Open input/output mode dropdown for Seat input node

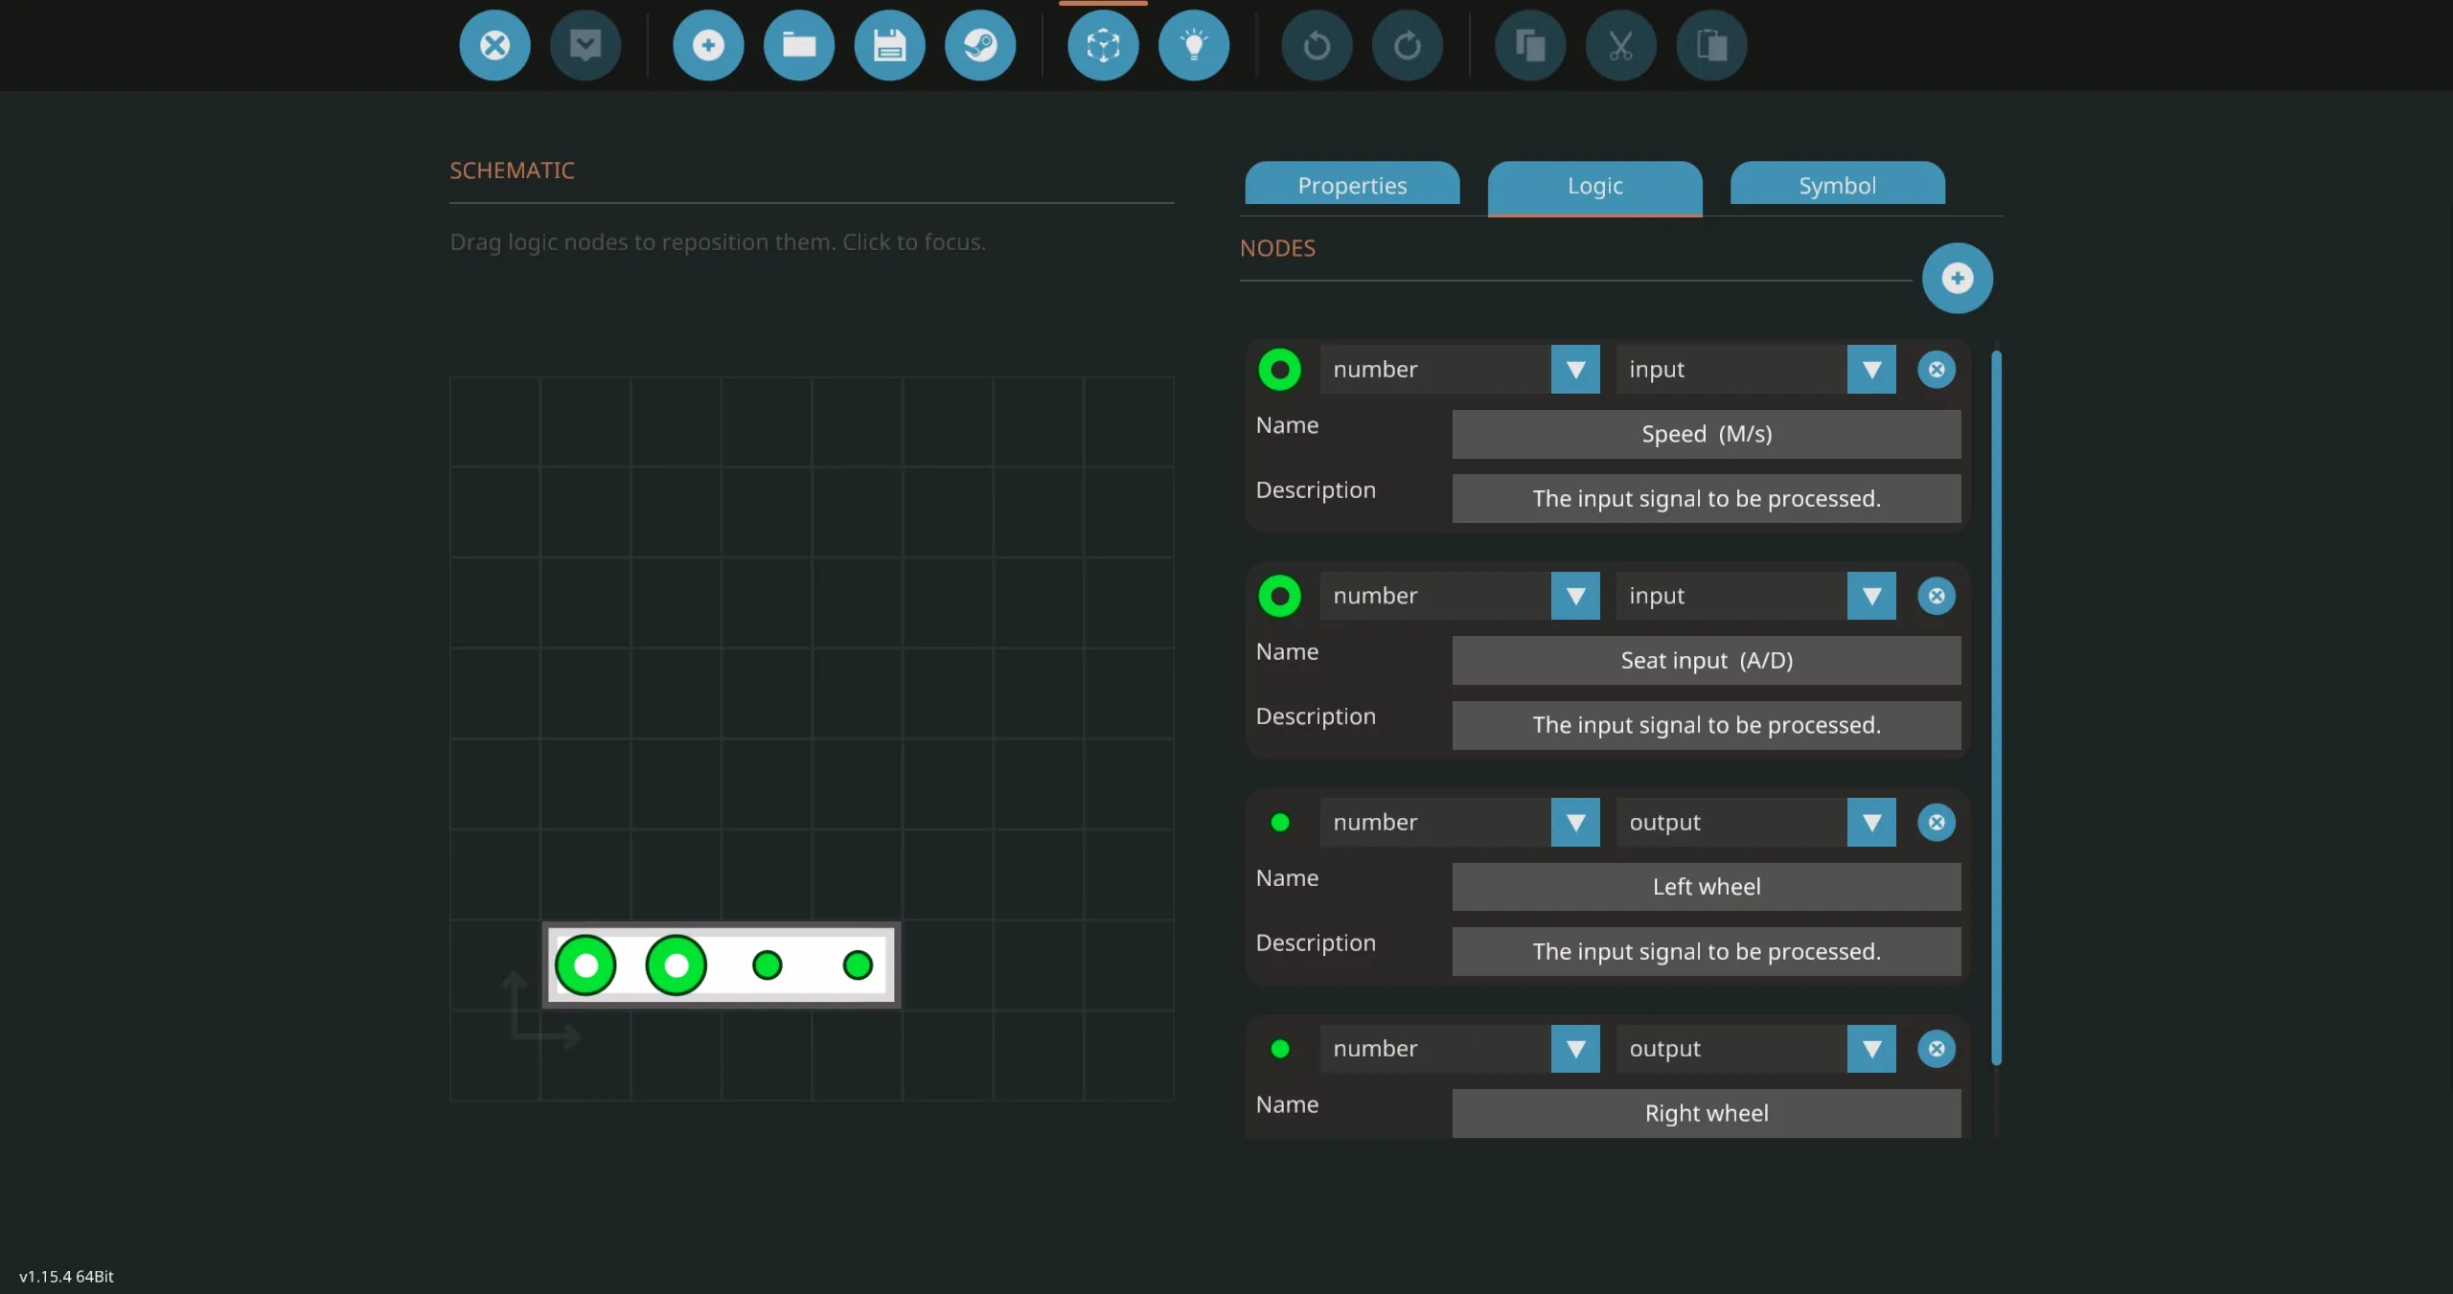[1870, 596]
